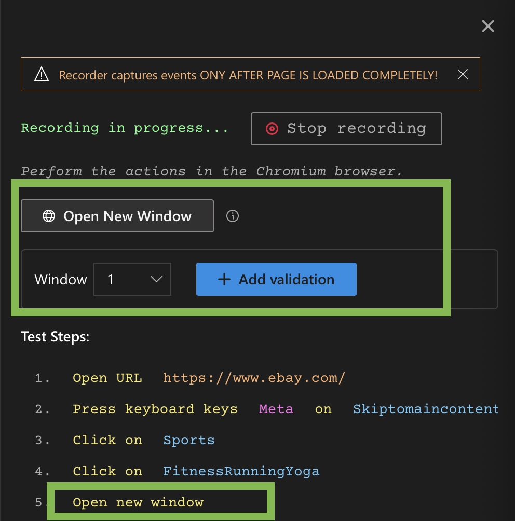The image size is (515, 521).
Task: Select the Open new window step 5
Action: pyautogui.click(x=138, y=502)
